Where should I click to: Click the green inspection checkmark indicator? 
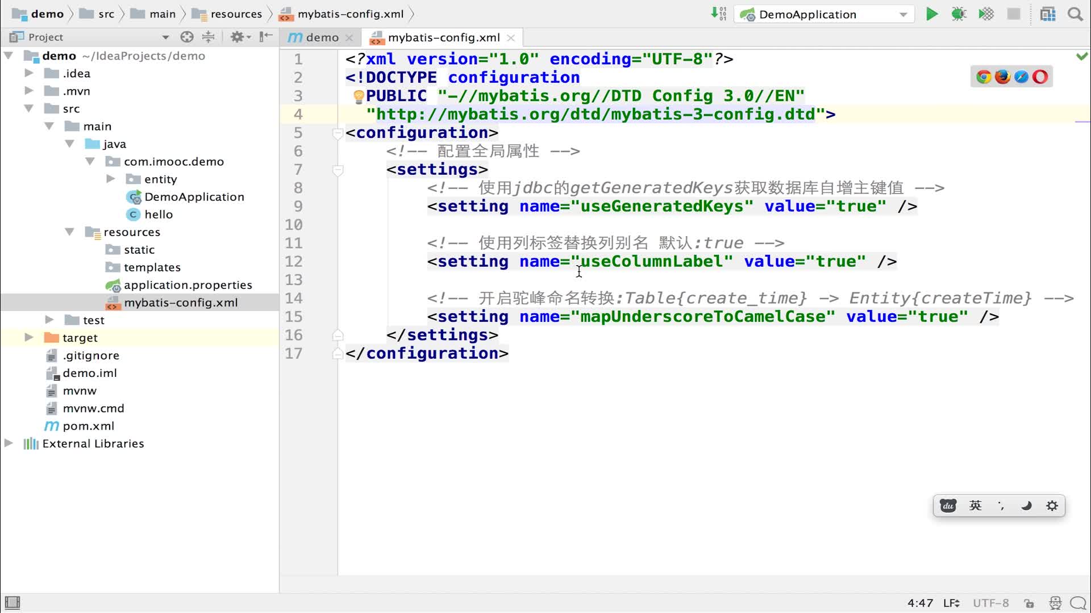pyautogui.click(x=1082, y=56)
